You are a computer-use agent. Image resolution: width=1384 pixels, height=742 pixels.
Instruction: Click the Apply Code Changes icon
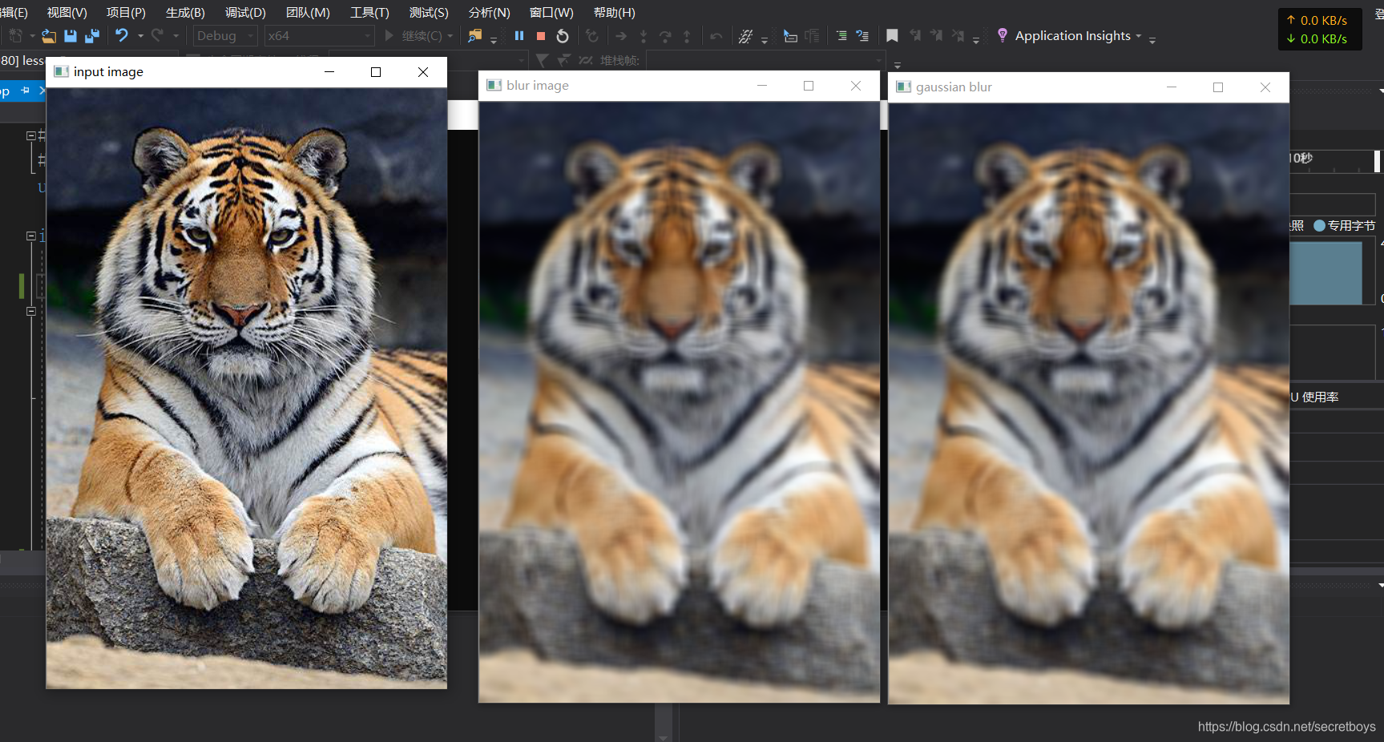click(592, 36)
